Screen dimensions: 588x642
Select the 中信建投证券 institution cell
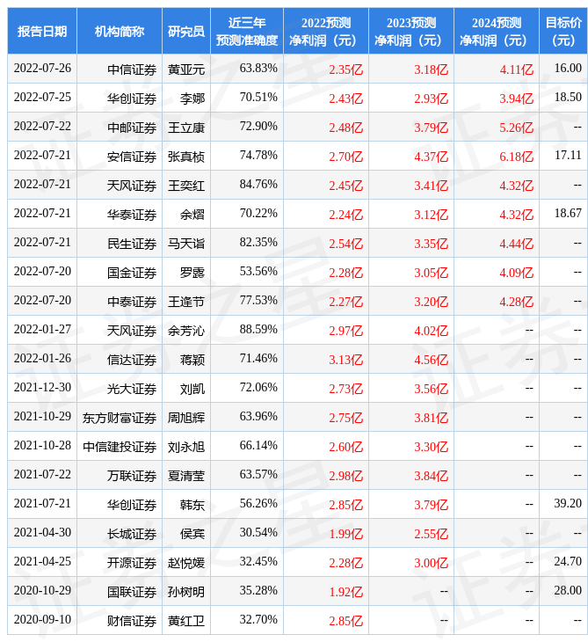(x=120, y=447)
